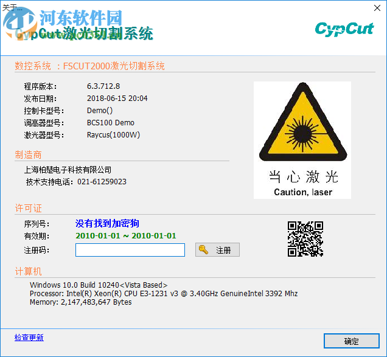Viewport: 387px width, 357px height.
Task: Click the 注册码 label
Action: (x=37, y=250)
